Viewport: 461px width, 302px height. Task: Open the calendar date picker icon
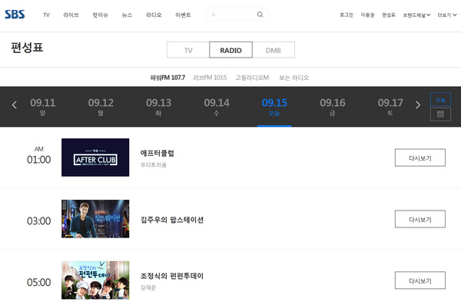click(440, 114)
